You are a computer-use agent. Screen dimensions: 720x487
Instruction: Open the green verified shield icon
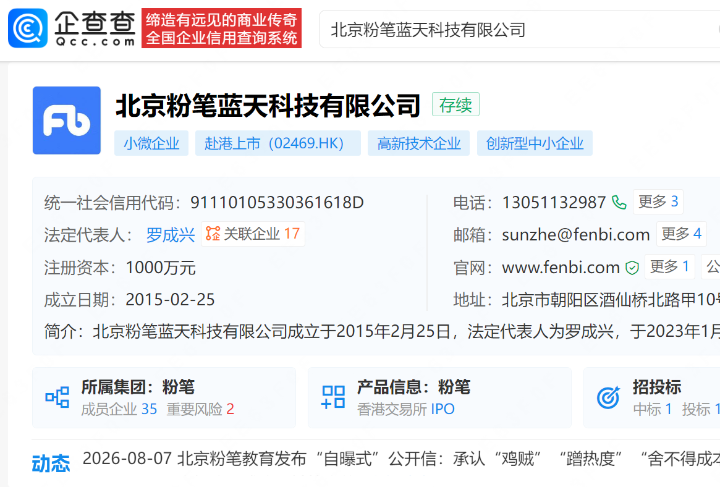[x=632, y=268]
